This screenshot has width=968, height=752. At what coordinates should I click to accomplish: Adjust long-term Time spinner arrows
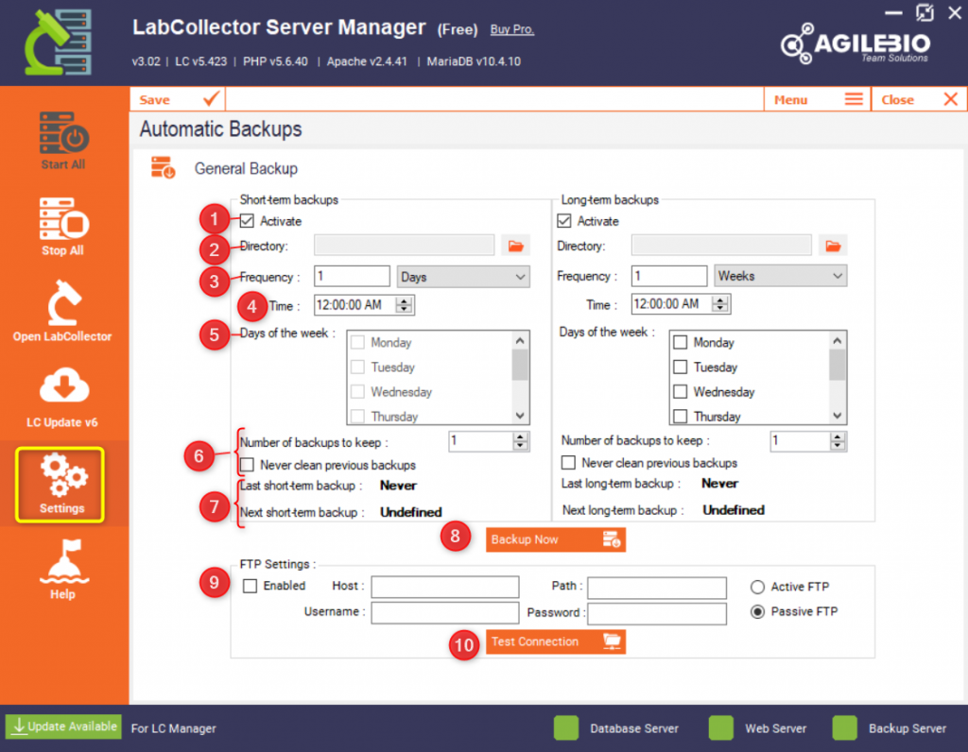tap(720, 303)
